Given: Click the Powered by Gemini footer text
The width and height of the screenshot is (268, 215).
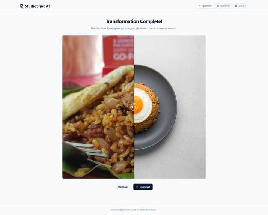Looking at the screenshot, I should pyautogui.click(x=134, y=210).
